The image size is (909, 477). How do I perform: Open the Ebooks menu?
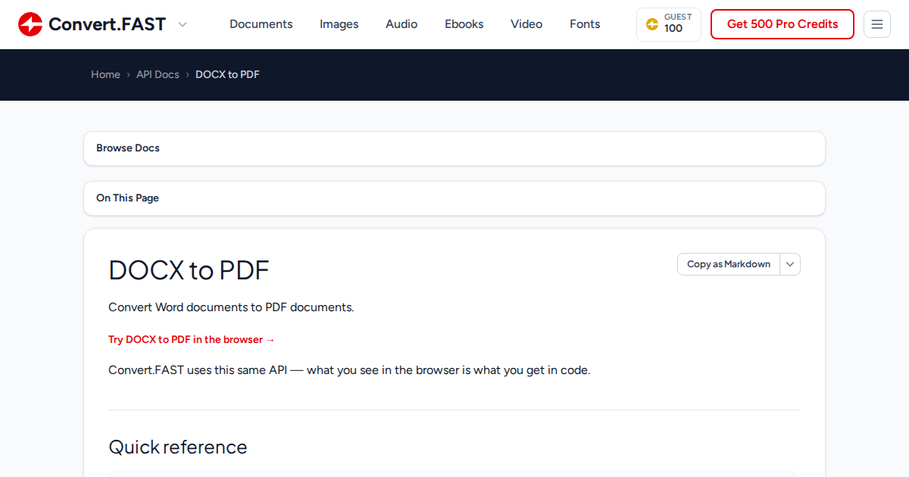464,24
